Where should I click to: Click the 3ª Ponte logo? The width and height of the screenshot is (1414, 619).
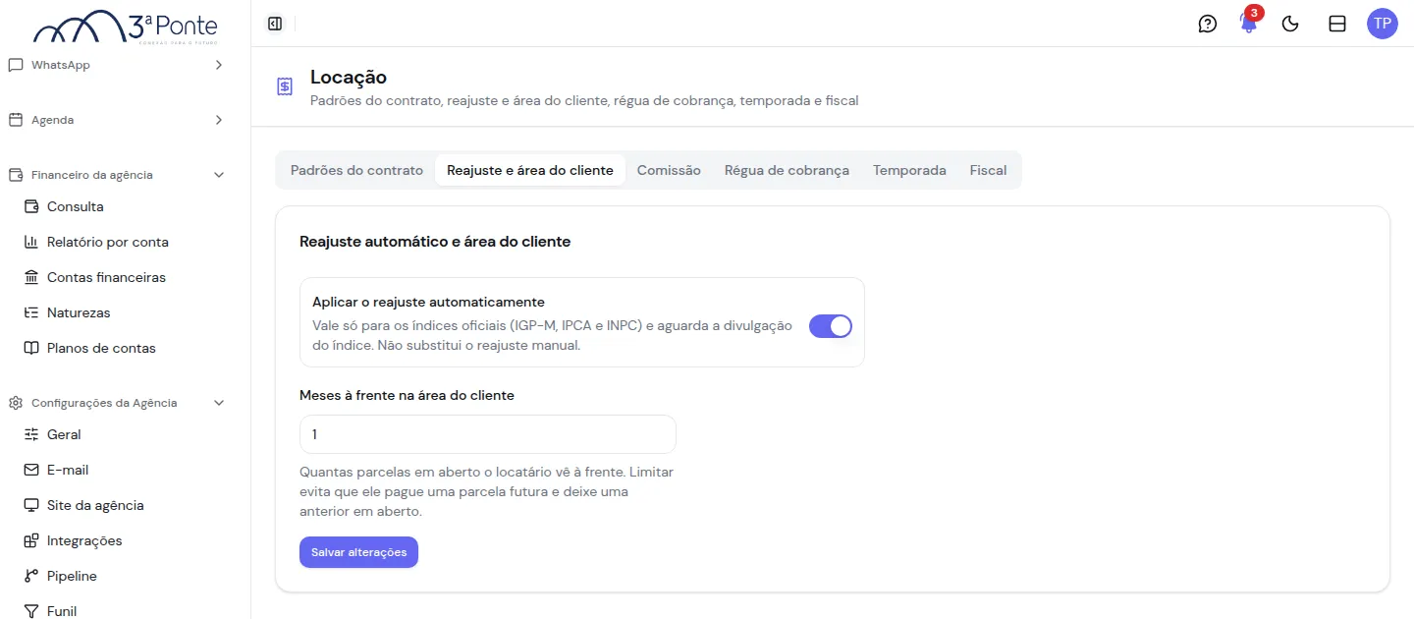point(126,27)
